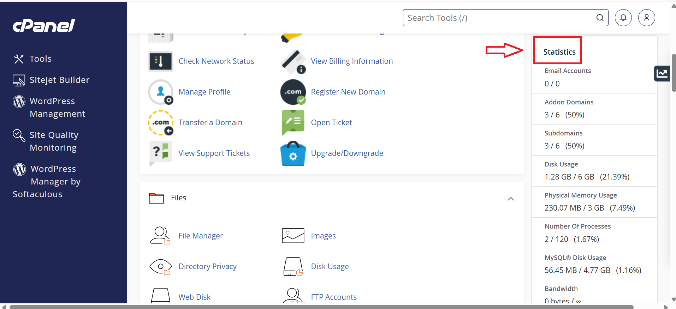This screenshot has height=309, width=676.
Task: Open the statistics chart side tab icon
Action: click(x=662, y=73)
